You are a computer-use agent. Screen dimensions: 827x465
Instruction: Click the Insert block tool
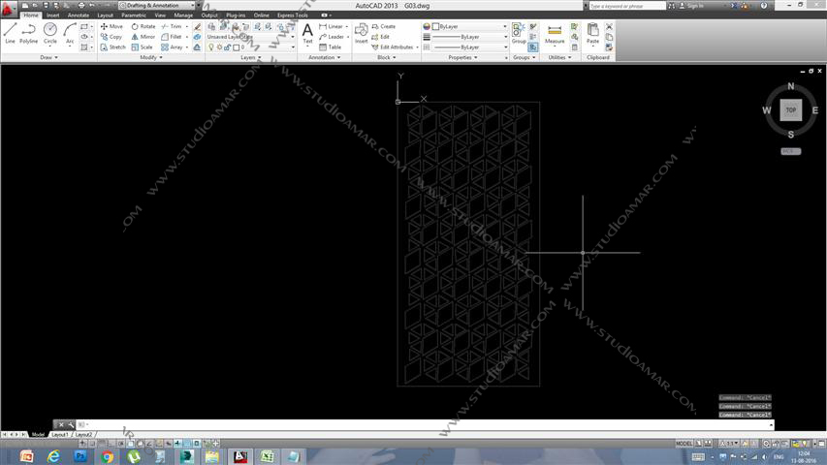362,33
